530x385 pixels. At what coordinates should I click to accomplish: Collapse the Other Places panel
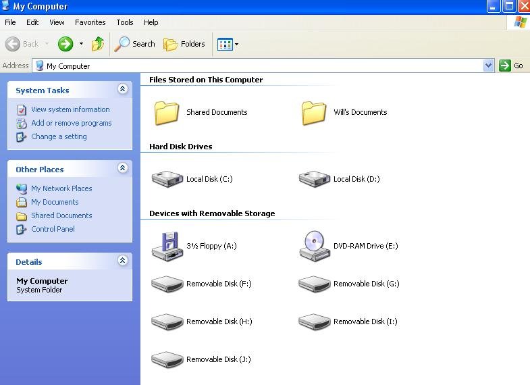pos(122,168)
